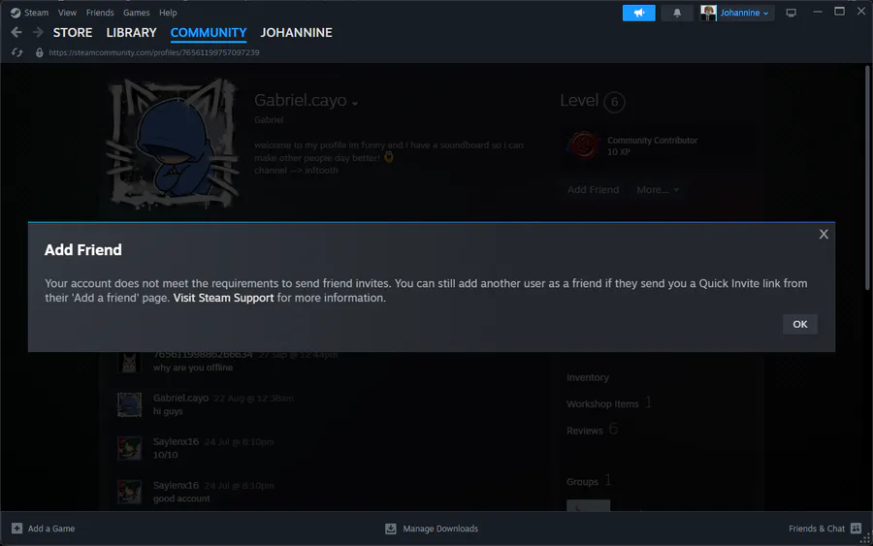Click the OK button in the Add Friend dialog
The height and width of the screenshot is (546, 873).
click(799, 324)
